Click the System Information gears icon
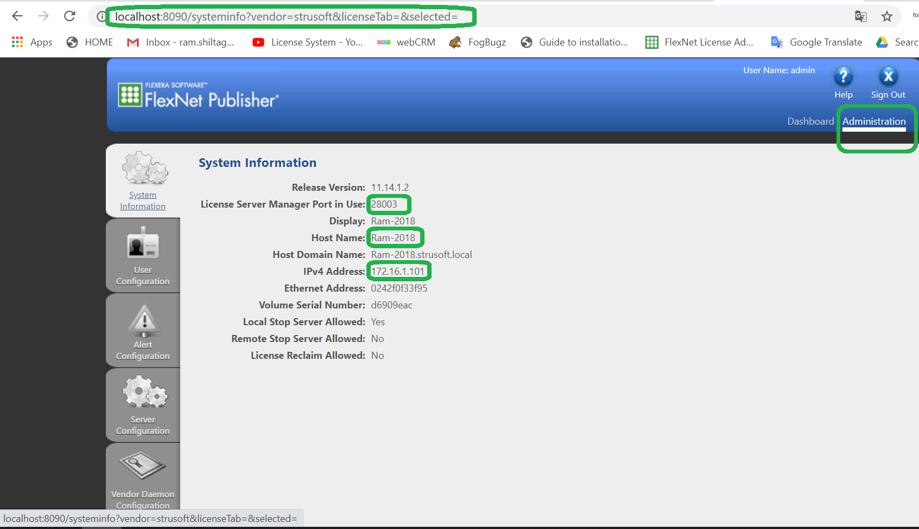Screen dimensions: 919x529 [x=144, y=168]
